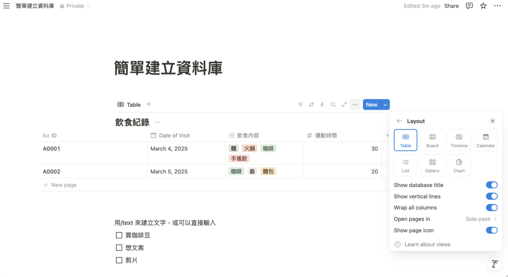This screenshot has height=277, width=508.
Task: Select the Table view tab
Action: [129, 105]
